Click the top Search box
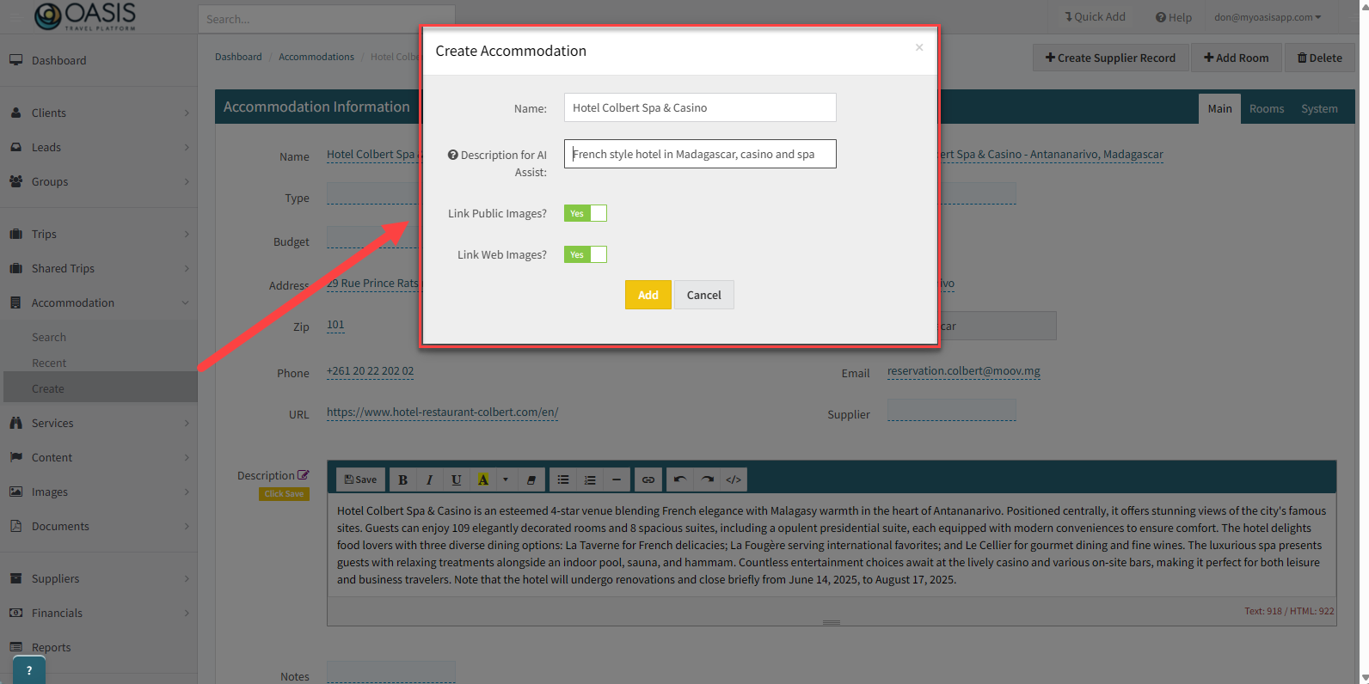1369x684 pixels. (327, 19)
